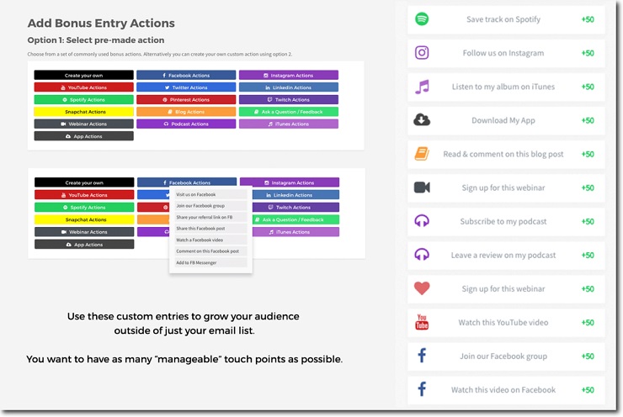
Task: Click Linkedin Actions in the lower grid
Action: (296, 195)
